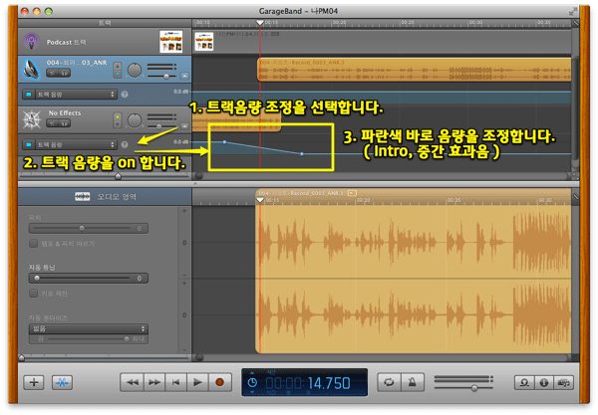Go to beginning of the project
The width and height of the screenshot is (598, 415).
pyautogui.click(x=175, y=382)
